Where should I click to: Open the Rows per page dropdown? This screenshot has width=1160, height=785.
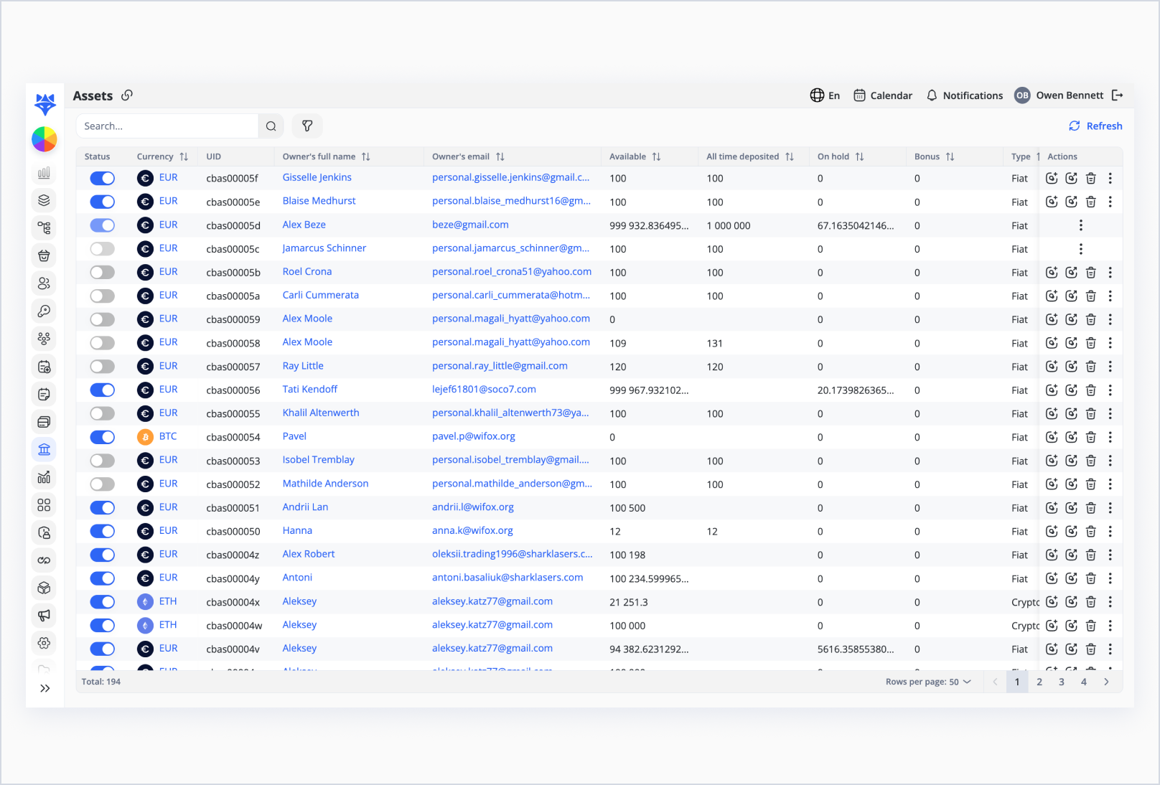point(928,682)
